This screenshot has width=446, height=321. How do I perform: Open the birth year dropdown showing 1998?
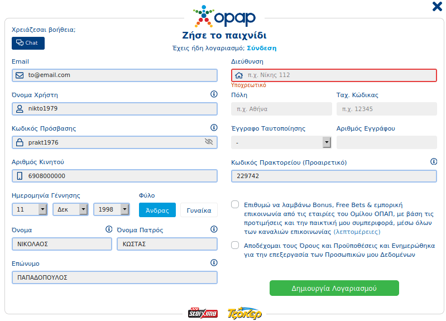(112, 209)
